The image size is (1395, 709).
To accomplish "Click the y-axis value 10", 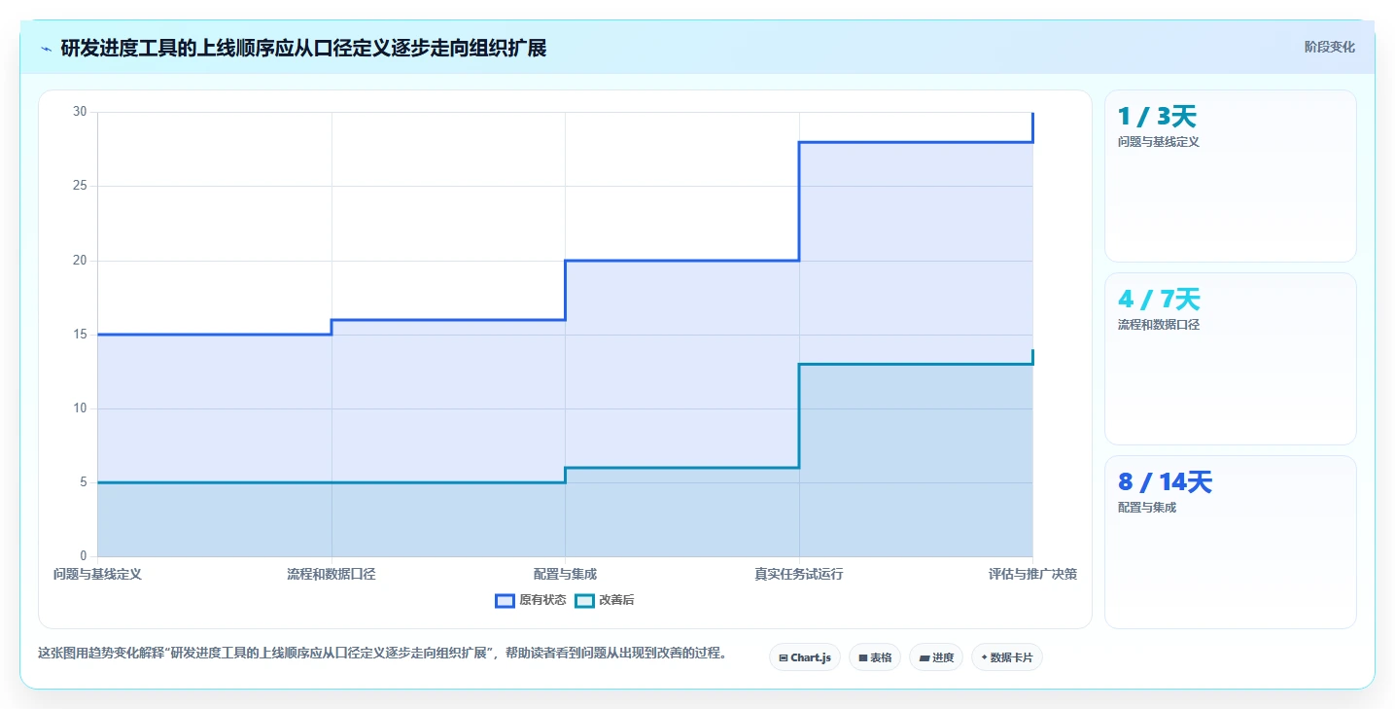I will pyautogui.click(x=81, y=408).
